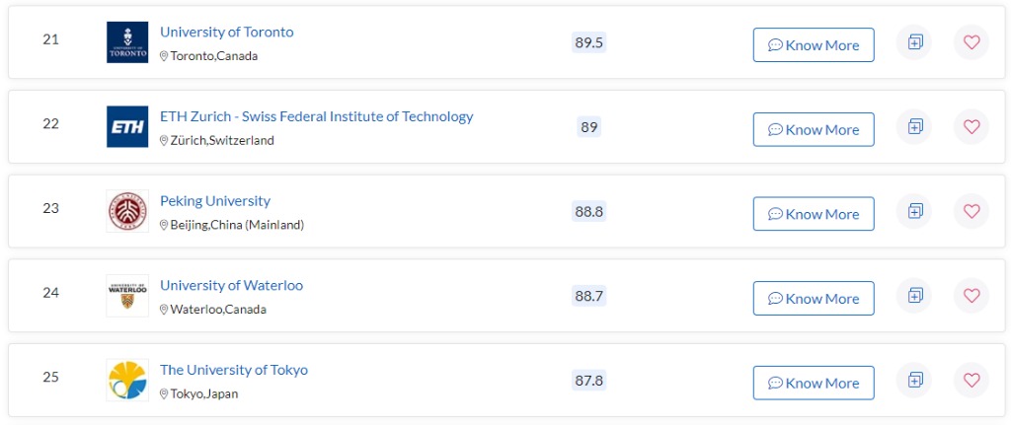Image resolution: width=1011 pixels, height=425 pixels.
Task: Open ETH Zurich - Swiss Federal Institute link
Action: pyautogui.click(x=317, y=116)
